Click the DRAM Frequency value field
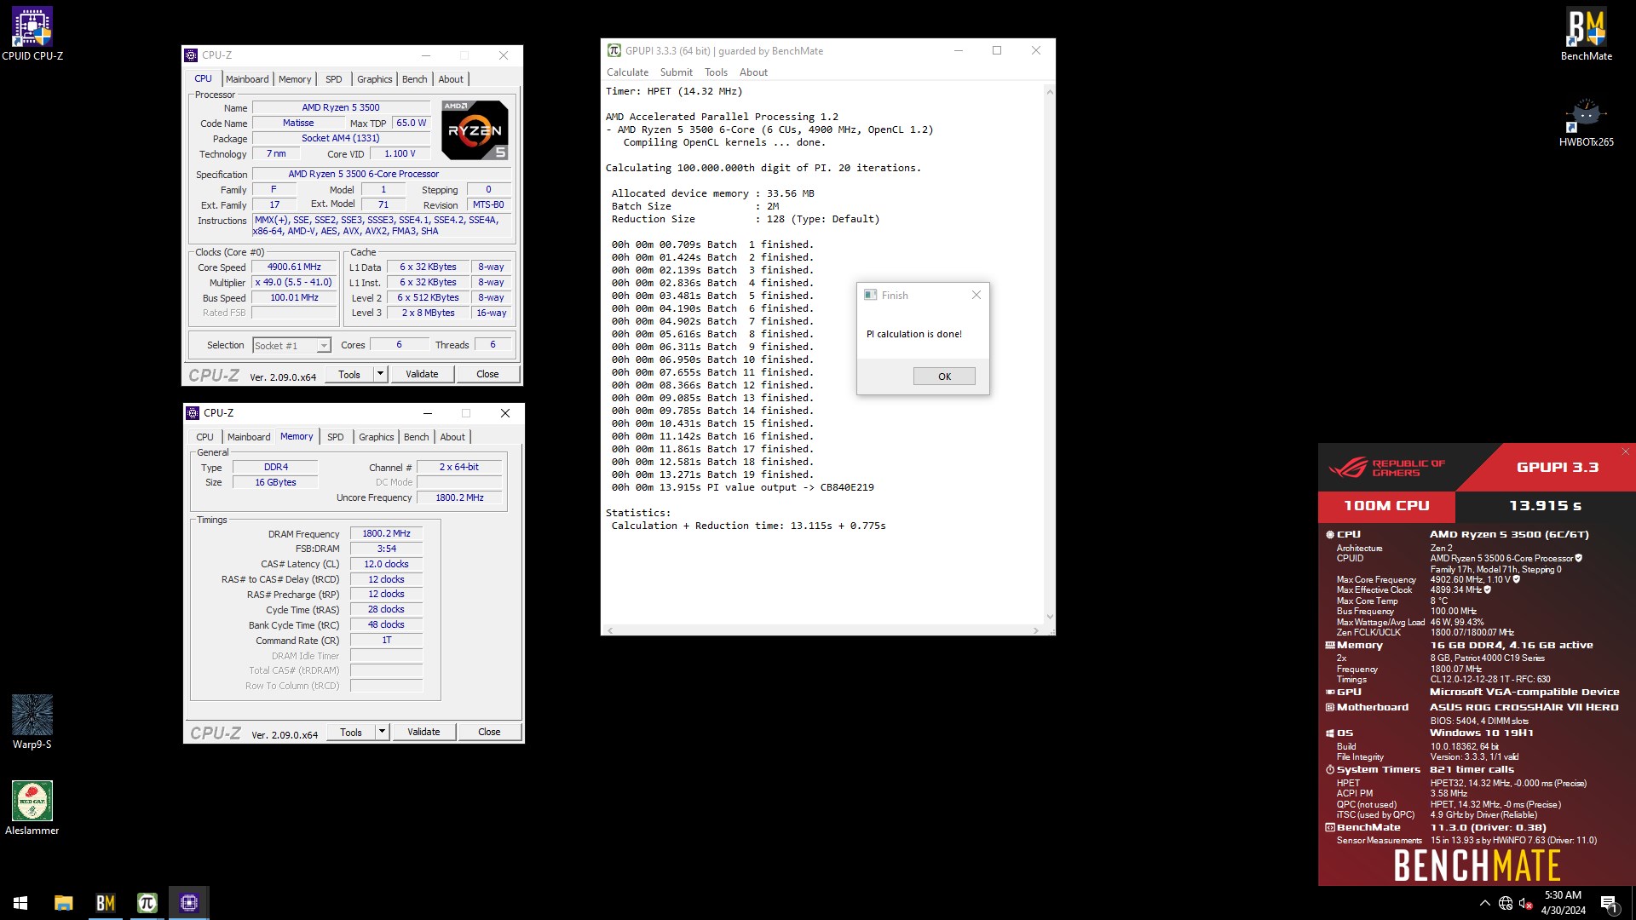Screen dimensions: 1636x920 pyautogui.click(x=386, y=534)
